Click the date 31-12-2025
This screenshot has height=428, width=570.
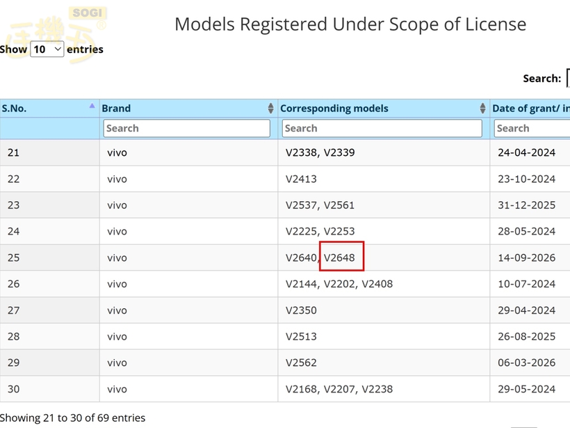(526, 205)
